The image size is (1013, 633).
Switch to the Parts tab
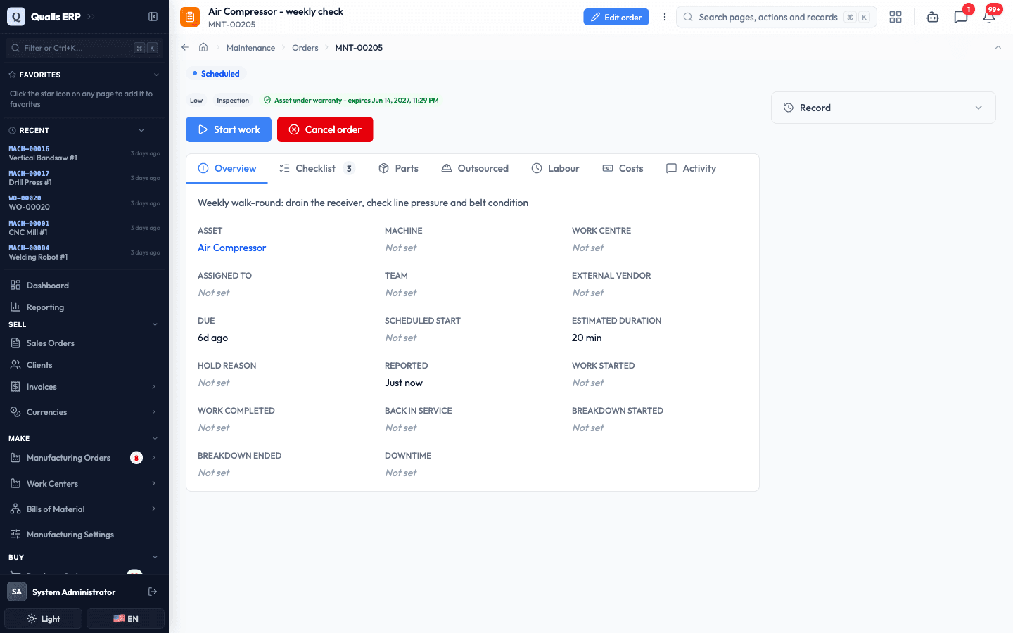(x=398, y=168)
